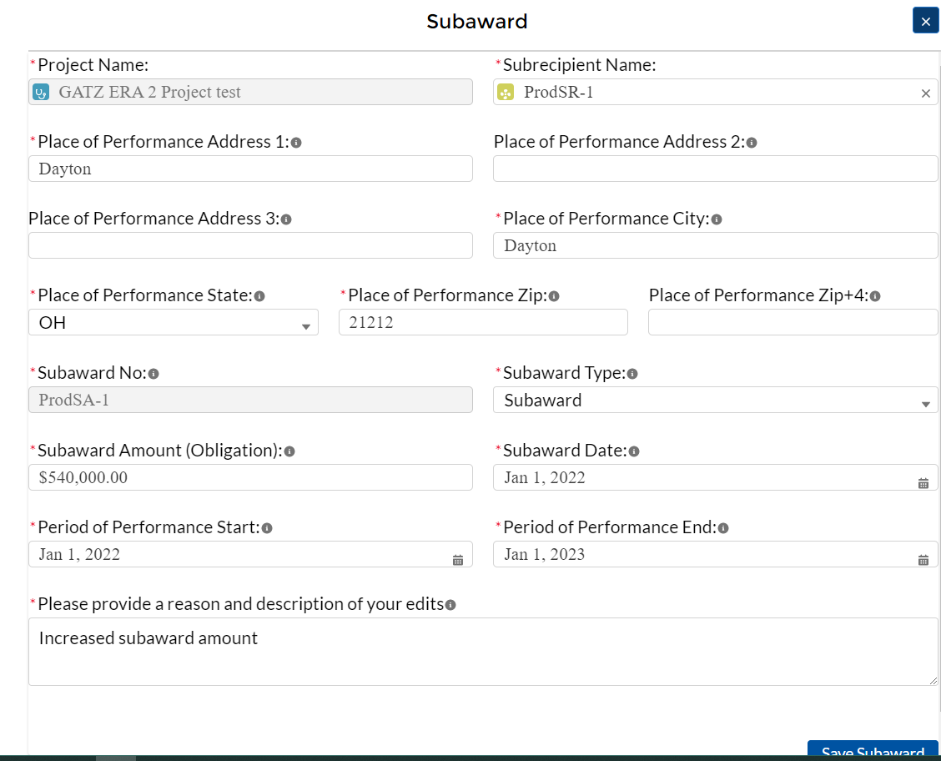Show info tooltip for Place of Performance Zip+4
This screenshot has width=941, height=761.
click(x=875, y=296)
